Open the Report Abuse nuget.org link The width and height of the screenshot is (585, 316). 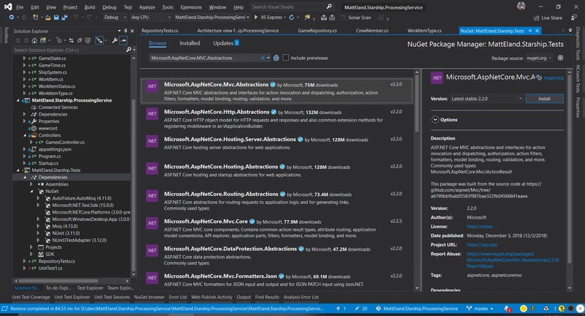click(513, 260)
